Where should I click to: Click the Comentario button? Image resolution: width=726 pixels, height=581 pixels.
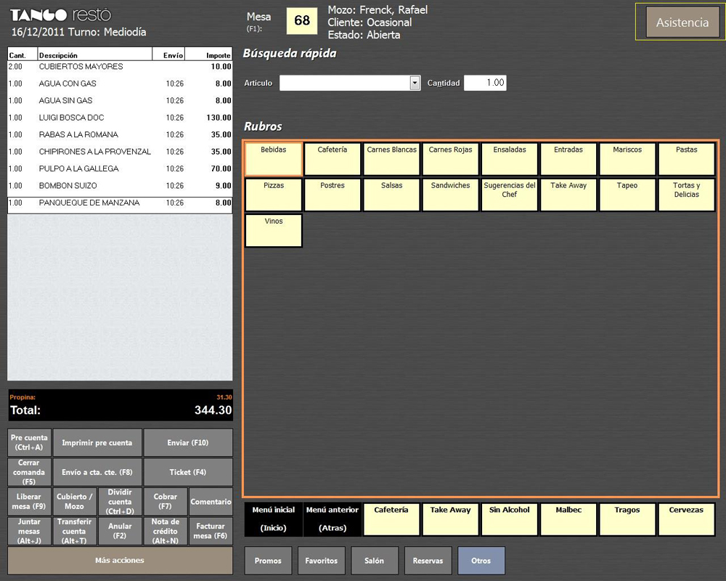(x=211, y=501)
